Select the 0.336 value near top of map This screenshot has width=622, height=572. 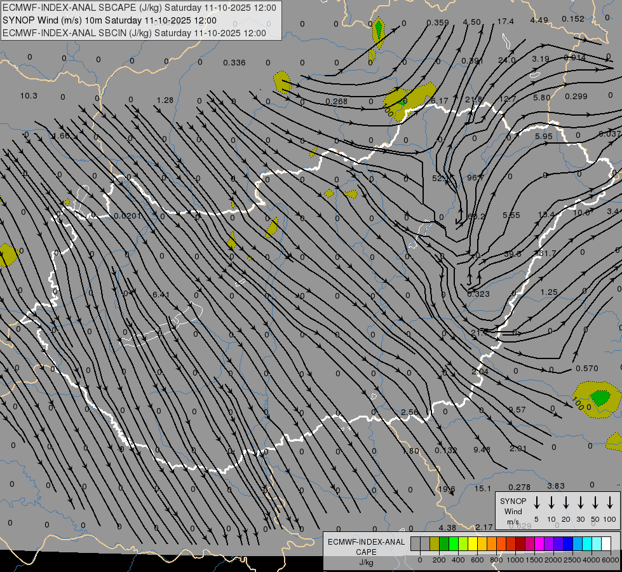click(234, 62)
